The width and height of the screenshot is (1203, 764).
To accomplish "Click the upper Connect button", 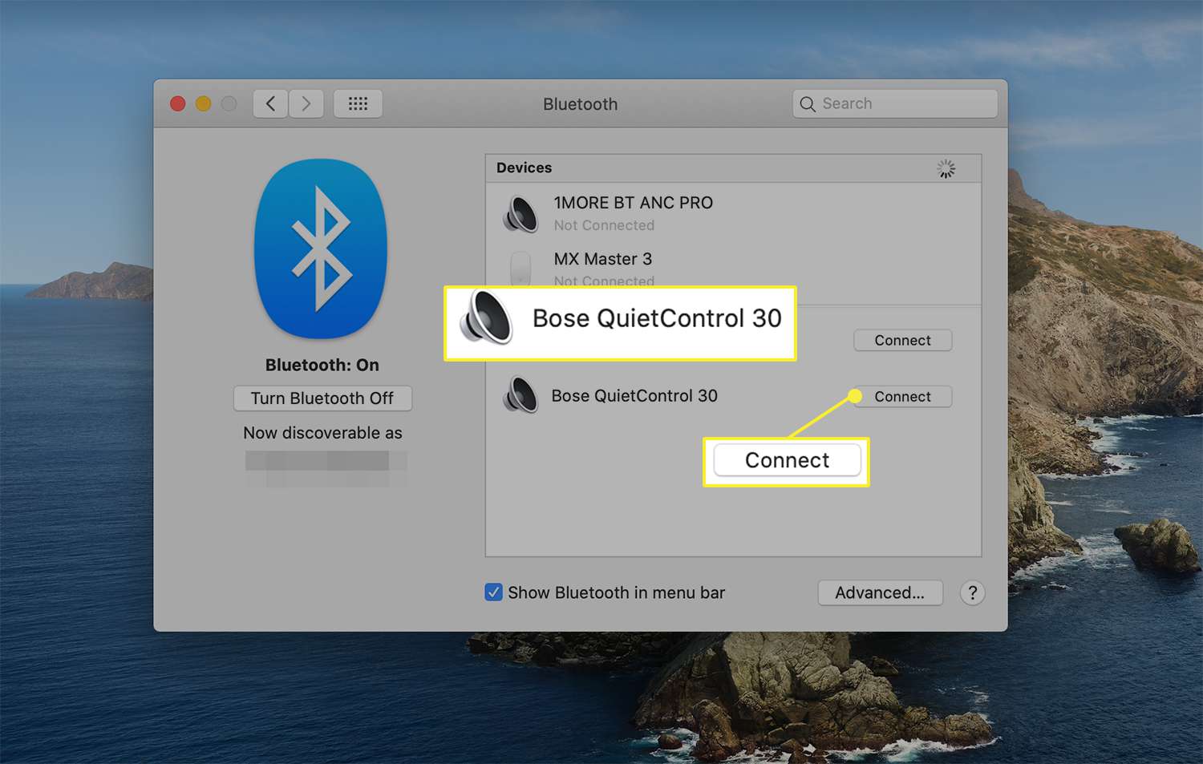I will pyautogui.click(x=902, y=340).
